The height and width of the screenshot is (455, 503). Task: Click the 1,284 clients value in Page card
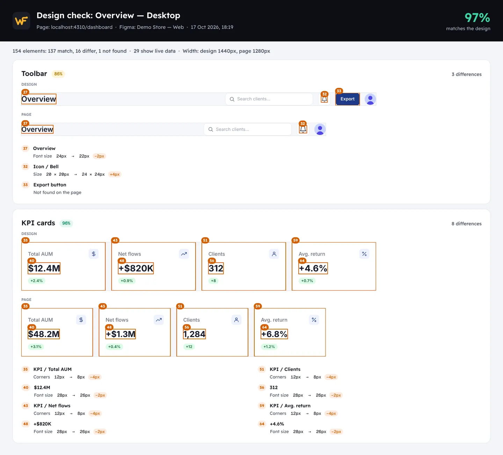coord(195,334)
